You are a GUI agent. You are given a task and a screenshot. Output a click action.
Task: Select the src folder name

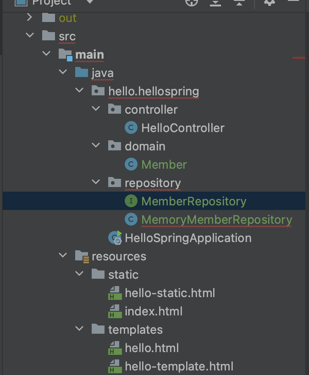[x=67, y=36]
